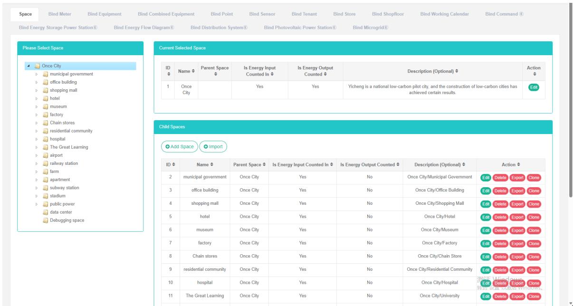
Task: Click the folder icon next to Debugging space
Action: coord(46,220)
